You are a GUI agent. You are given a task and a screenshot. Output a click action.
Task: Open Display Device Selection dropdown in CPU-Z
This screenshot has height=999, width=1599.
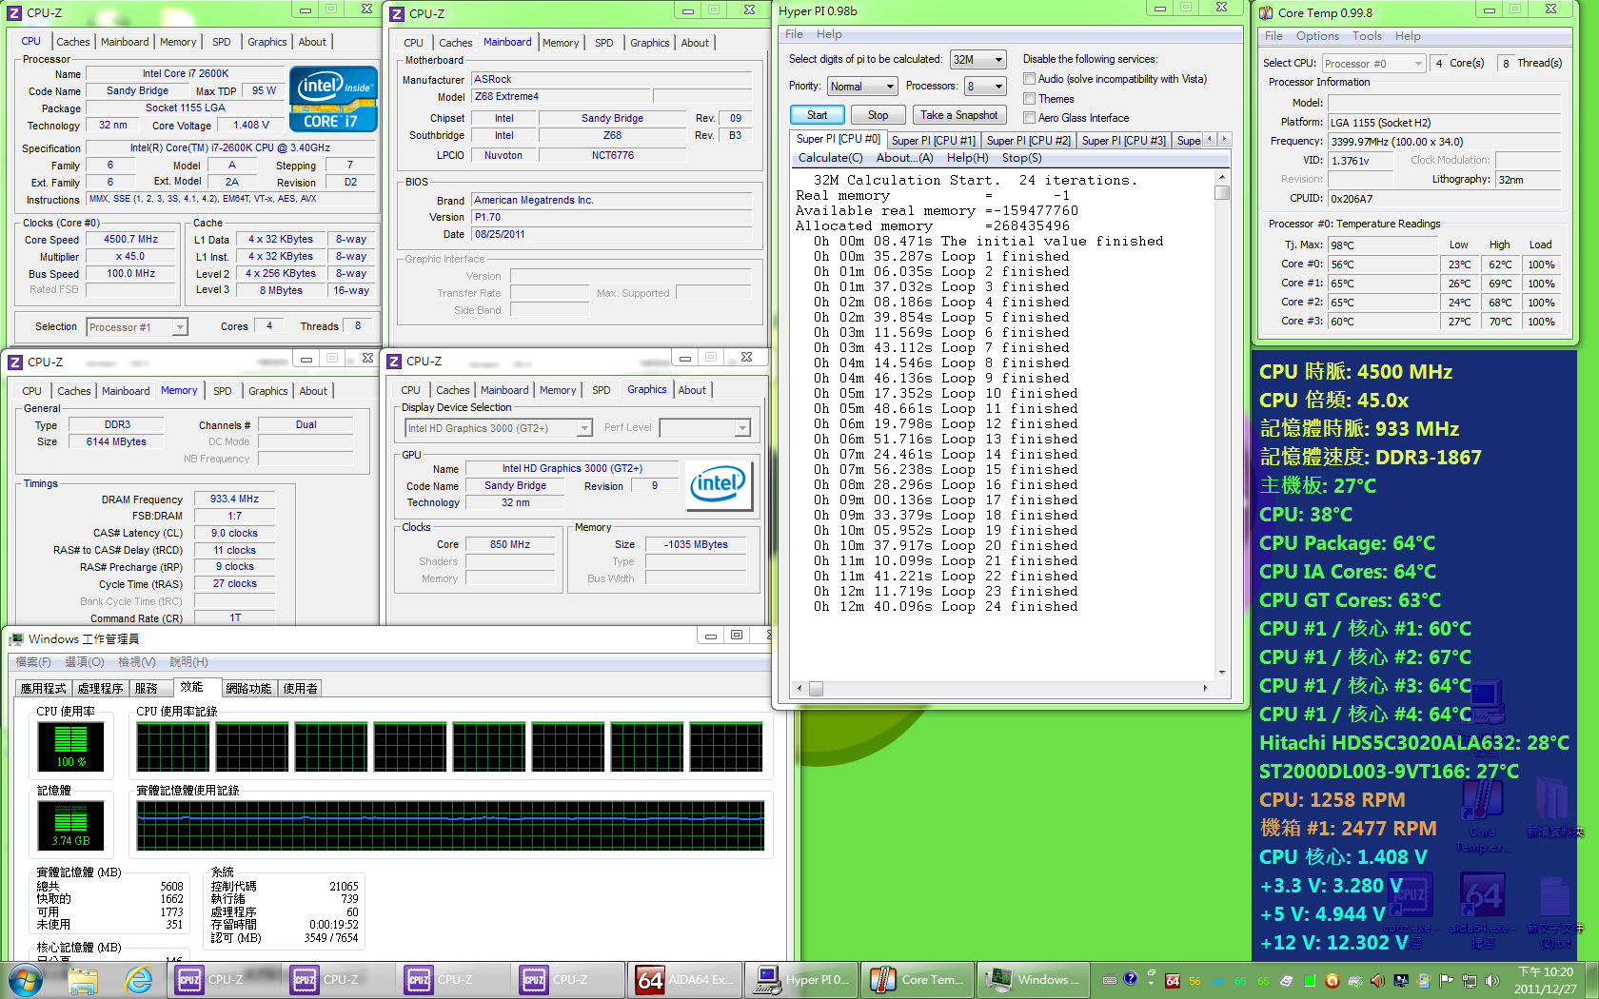pos(499,428)
